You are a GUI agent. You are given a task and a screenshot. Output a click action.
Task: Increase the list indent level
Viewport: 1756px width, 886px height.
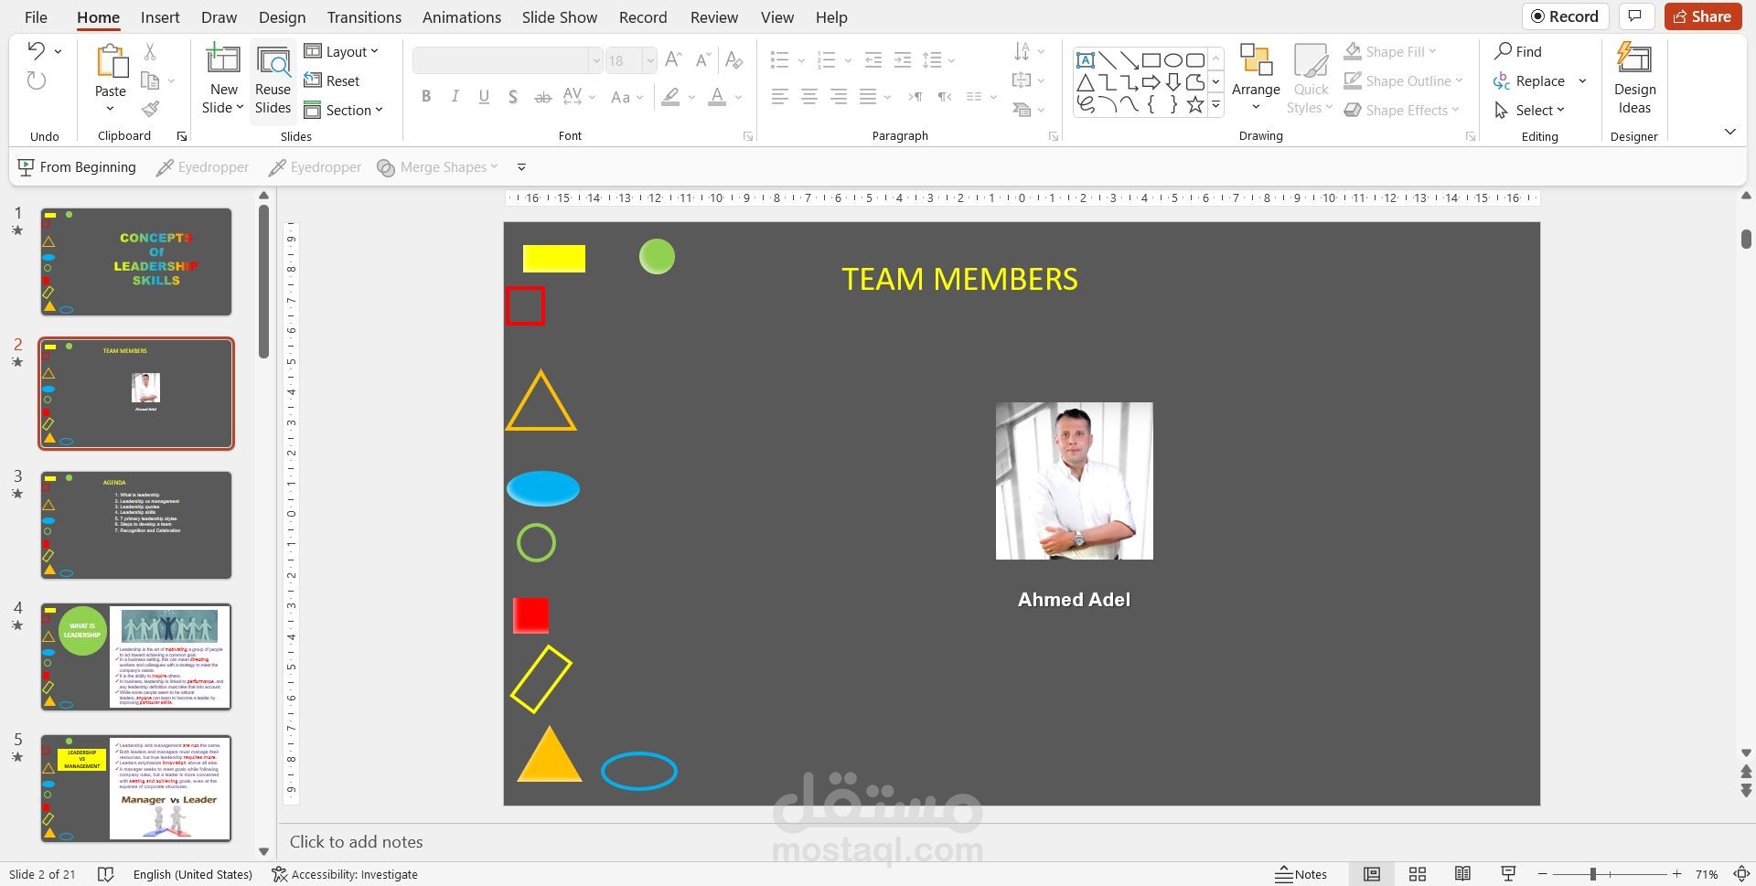(902, 60)
